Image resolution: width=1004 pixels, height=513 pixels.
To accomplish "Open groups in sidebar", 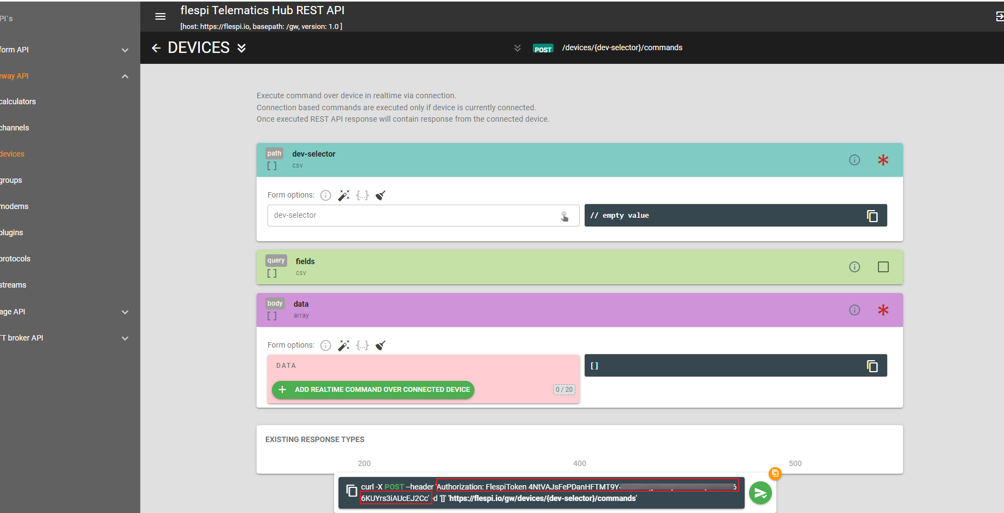I will tap(11, 180).
